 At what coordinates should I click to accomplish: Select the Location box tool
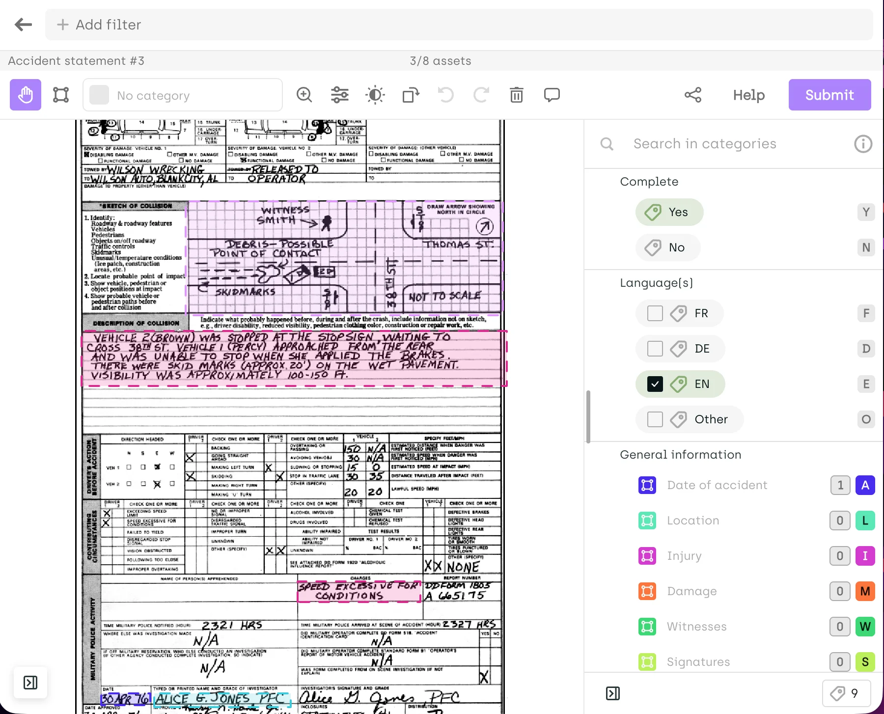pos(647,521)
